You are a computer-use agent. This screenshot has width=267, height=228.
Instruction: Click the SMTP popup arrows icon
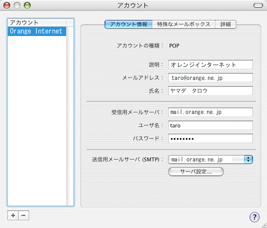point(248,159)
